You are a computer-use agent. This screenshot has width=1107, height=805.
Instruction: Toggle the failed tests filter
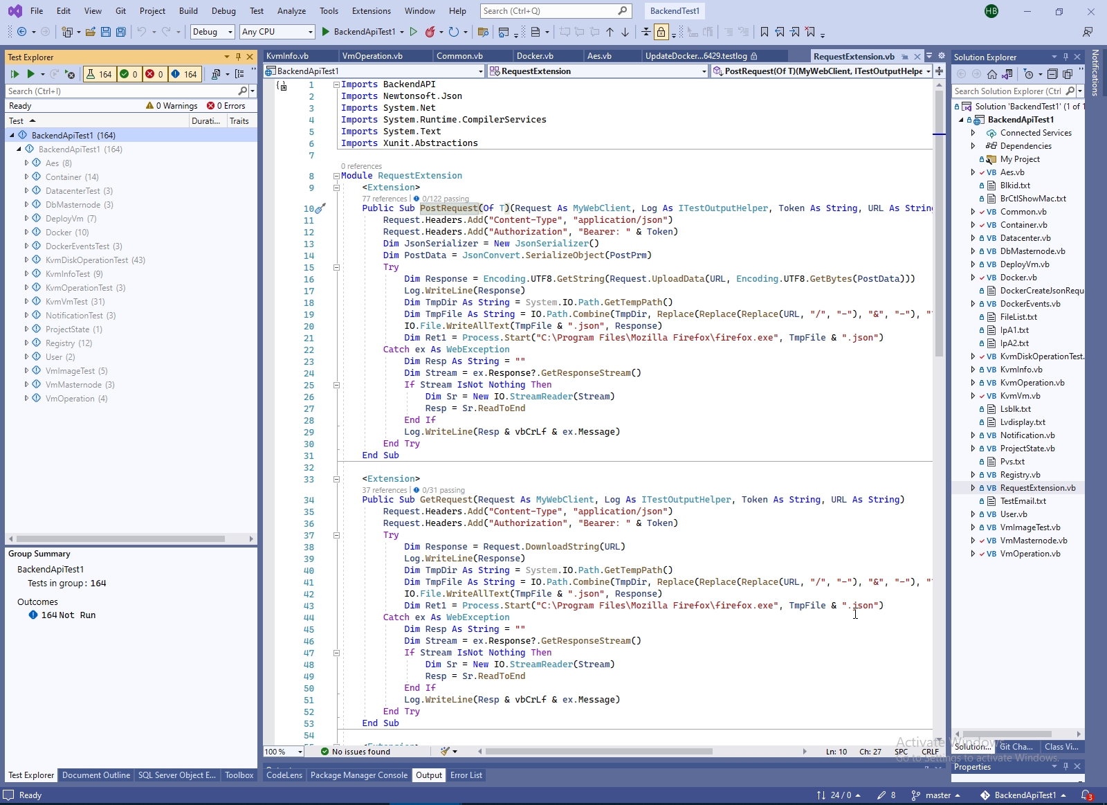pyautogui.click(x=154, y=74)
